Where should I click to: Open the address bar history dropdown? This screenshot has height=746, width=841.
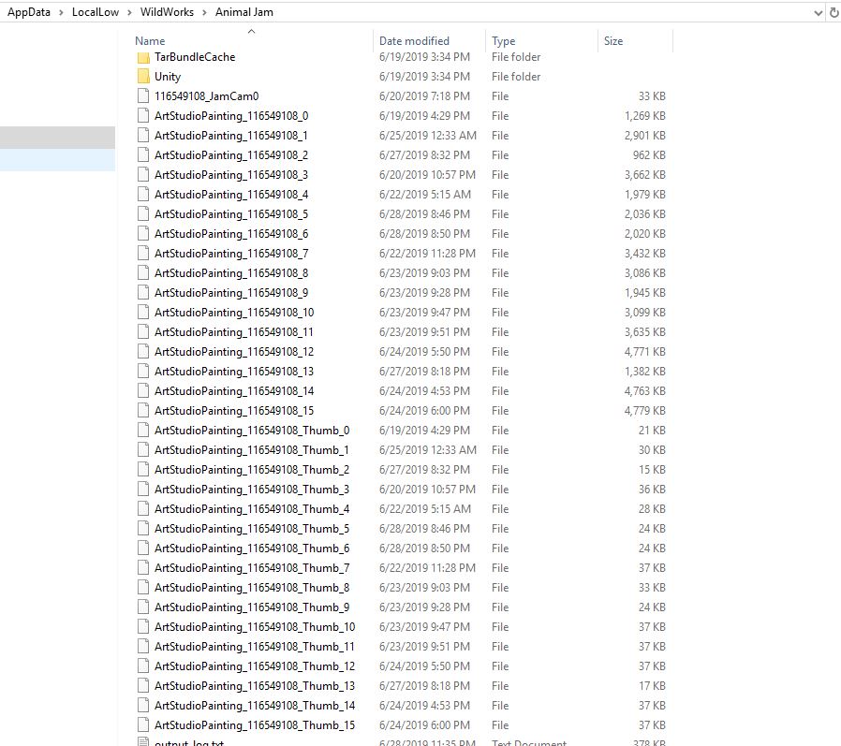pyautogui.click(x=817, y=12)
